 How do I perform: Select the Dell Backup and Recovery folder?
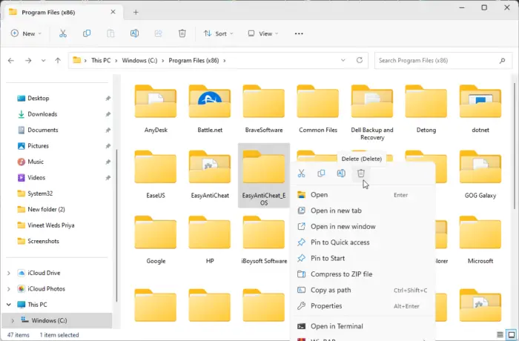click(x=372, y=113)
